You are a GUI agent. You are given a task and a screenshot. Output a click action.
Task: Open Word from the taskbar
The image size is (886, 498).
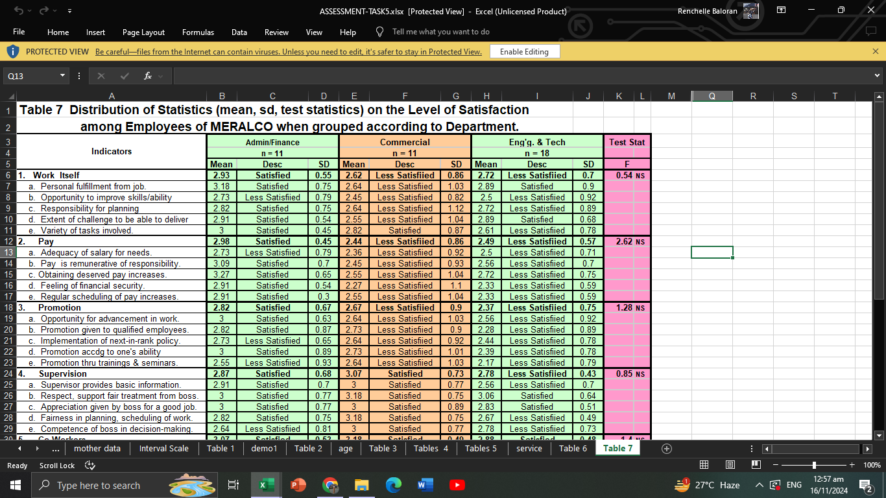coord(425,485)
